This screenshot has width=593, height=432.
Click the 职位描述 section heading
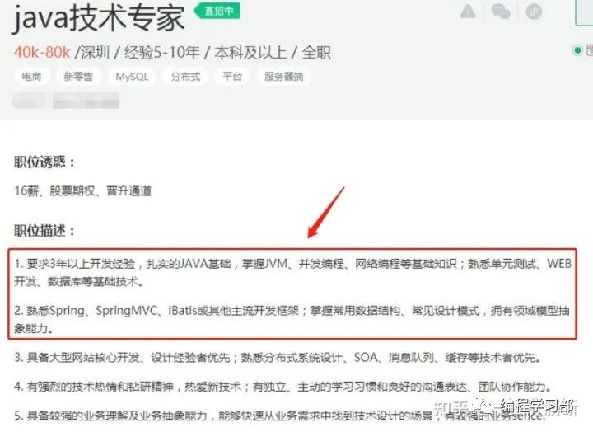pos(44,230)
